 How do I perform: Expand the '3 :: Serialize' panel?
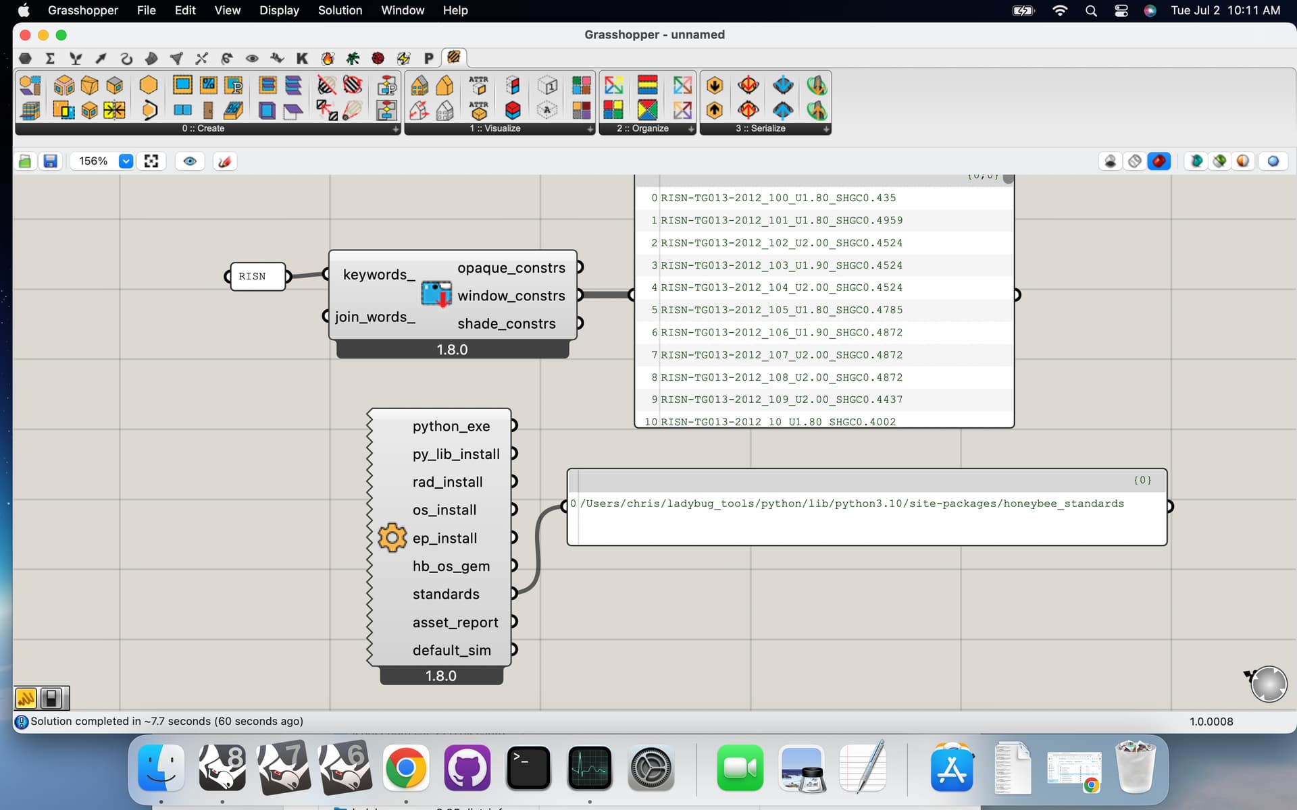pyautogui.click(x=825, y=129)
